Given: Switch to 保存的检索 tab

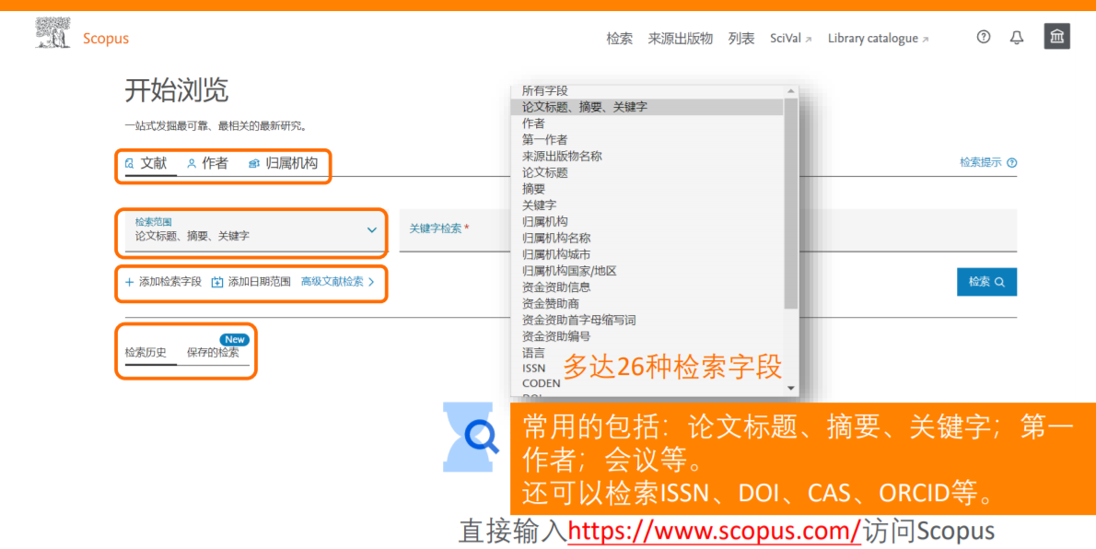Looking at the screenshot, I should [x=213, y=353].
